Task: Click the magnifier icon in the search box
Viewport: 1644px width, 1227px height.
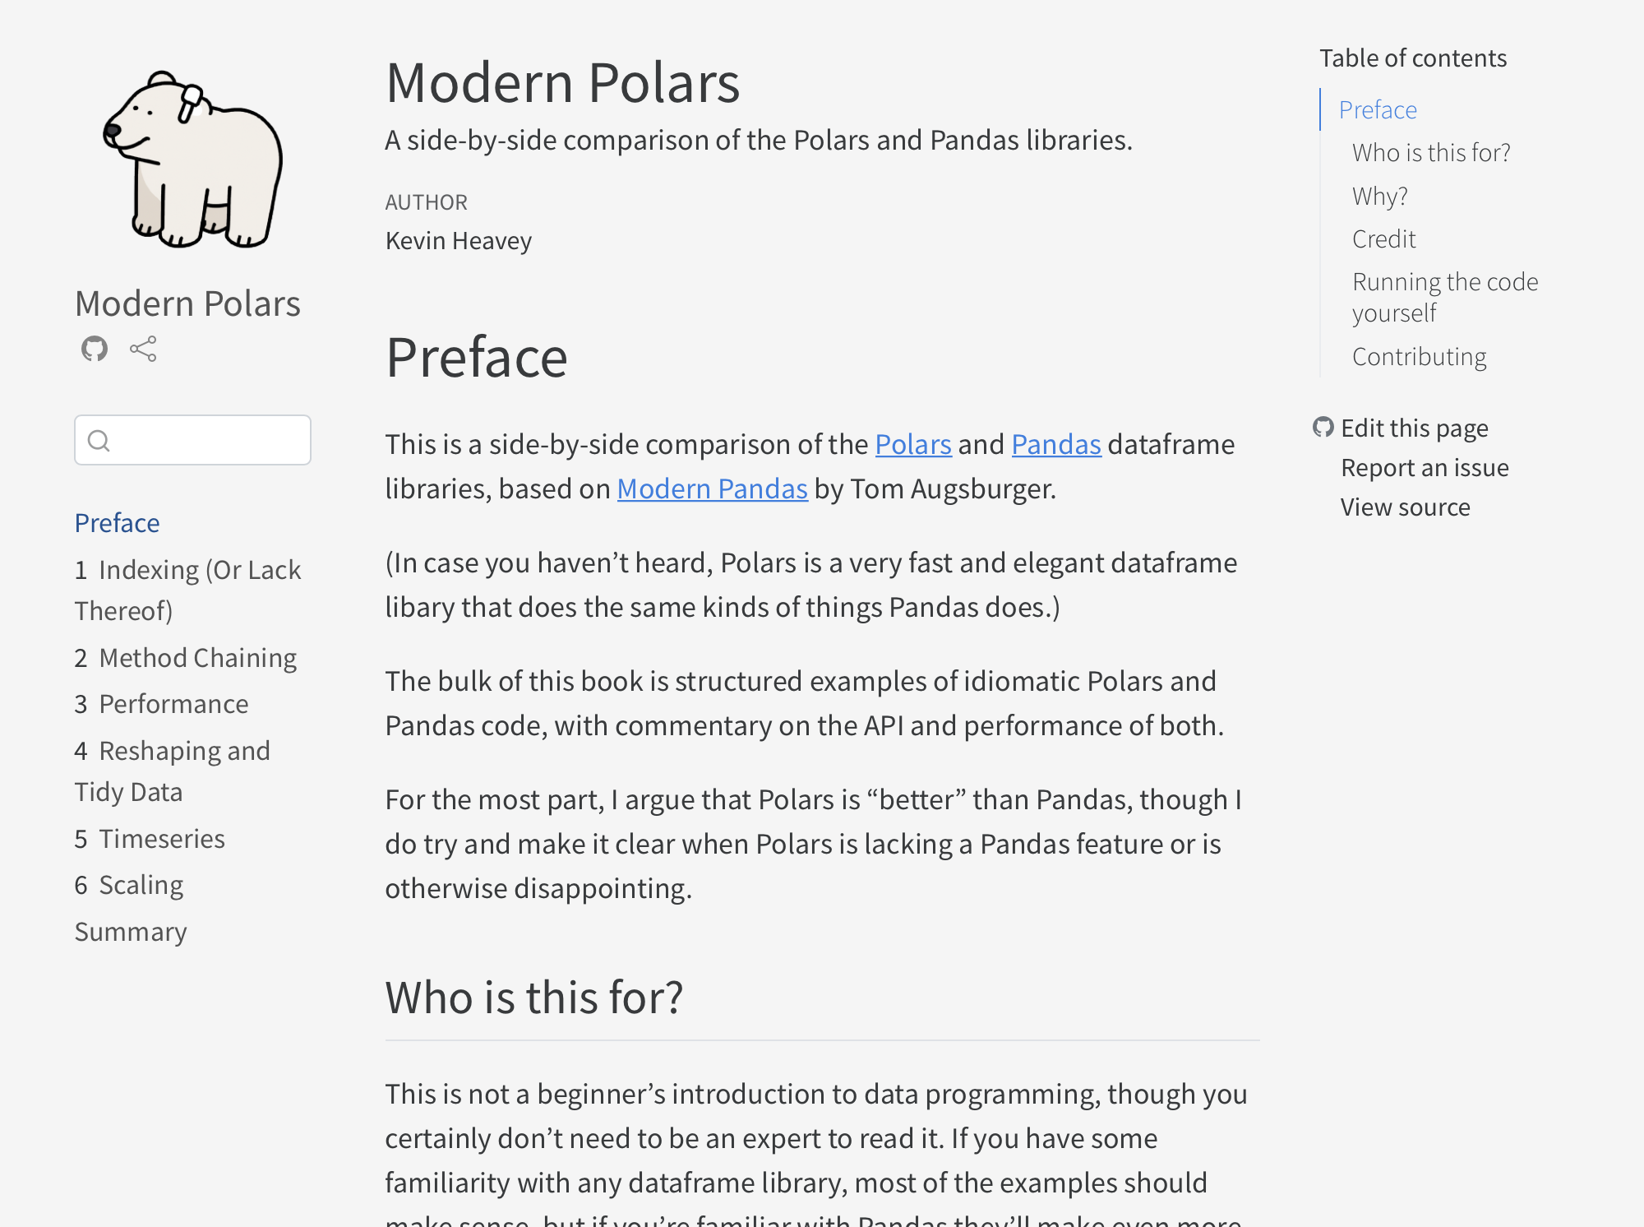Action: 99,441
